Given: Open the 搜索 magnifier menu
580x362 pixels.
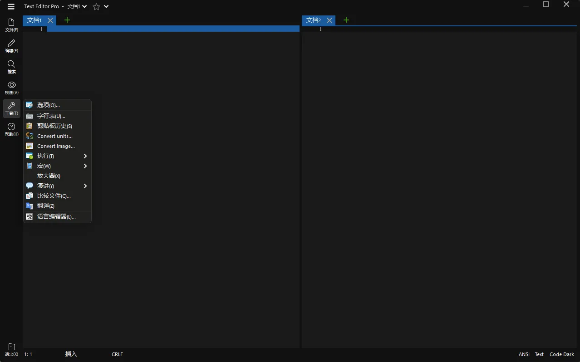Looking at the screenshot, I should [x=11, y=67].
